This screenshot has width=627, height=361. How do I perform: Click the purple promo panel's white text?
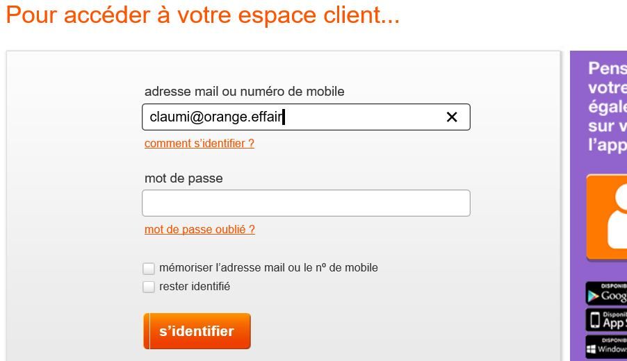pos(607,106)
